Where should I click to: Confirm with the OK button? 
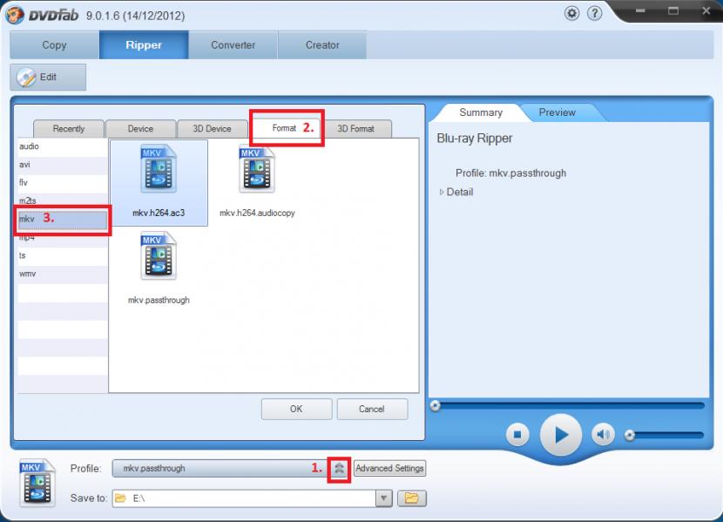(296, 409)
